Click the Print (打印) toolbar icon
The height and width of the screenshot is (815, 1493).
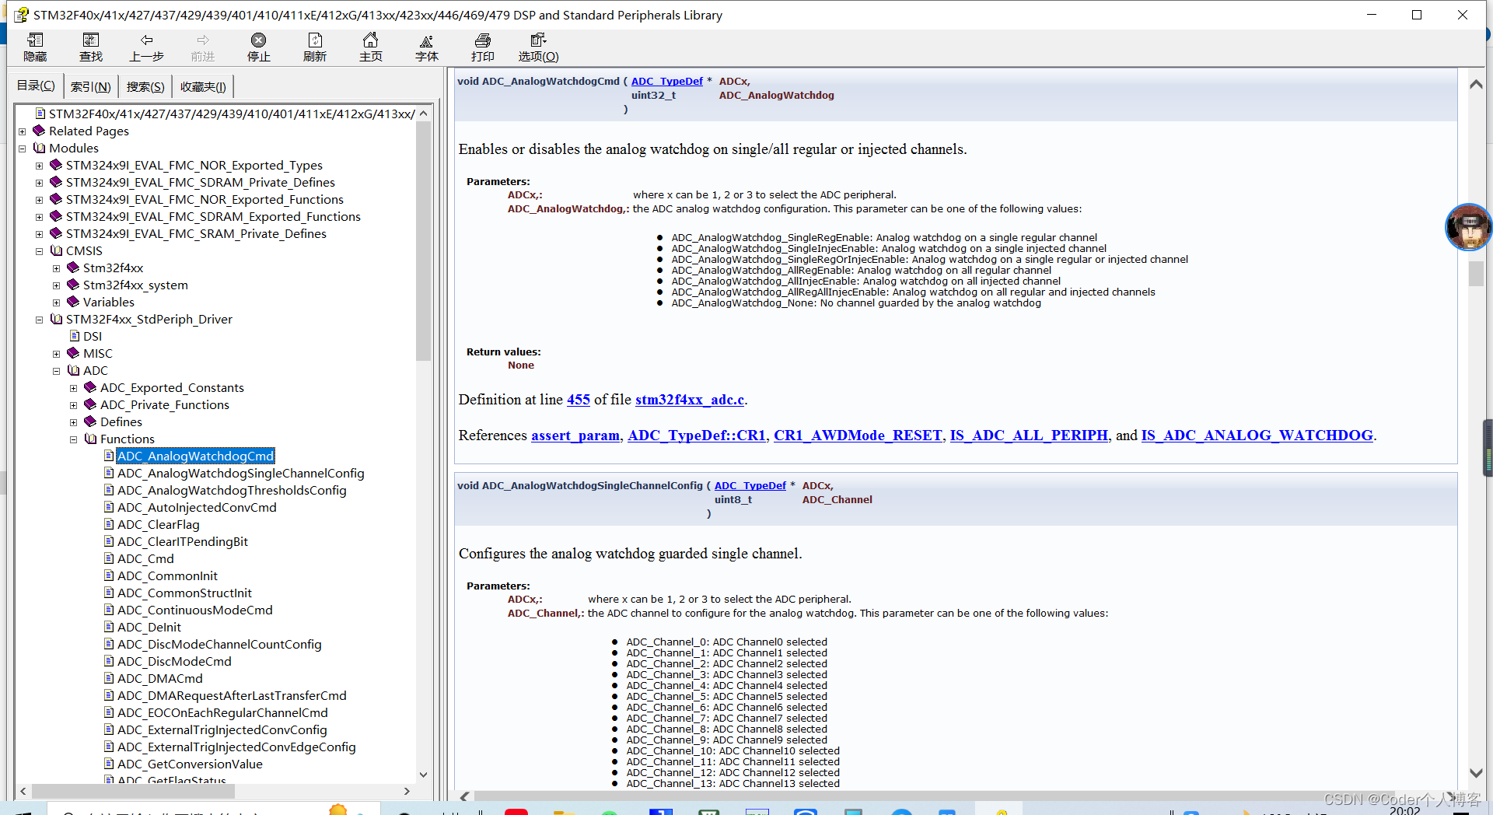(483, 47)
